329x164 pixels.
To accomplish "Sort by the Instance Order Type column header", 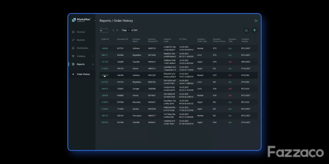I will [x=202, y=40].
